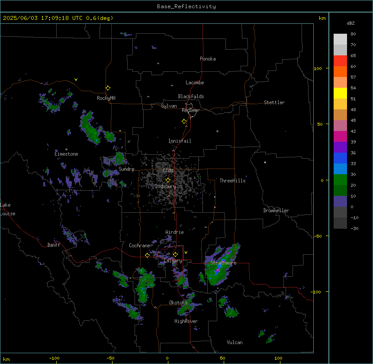Image resolution: width=373 pixels, height=364 pixels.
Task: Click the ThreeHills town label
Action: tap(232, 181)
